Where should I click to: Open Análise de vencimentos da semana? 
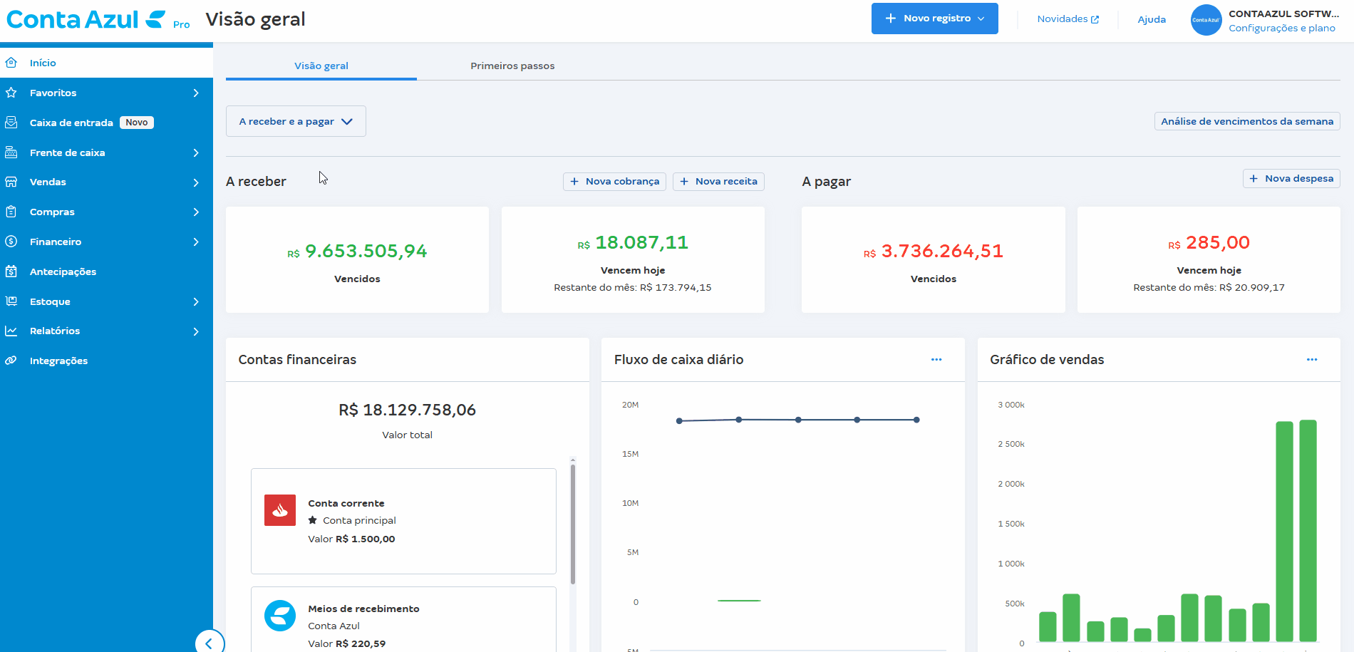click(x=1247, y=121)
